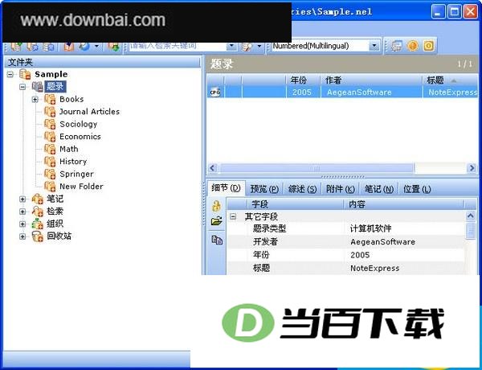Click the 题录 node's book-stack icon
This screenshot has width=482, height=370.
coord(38,87)
